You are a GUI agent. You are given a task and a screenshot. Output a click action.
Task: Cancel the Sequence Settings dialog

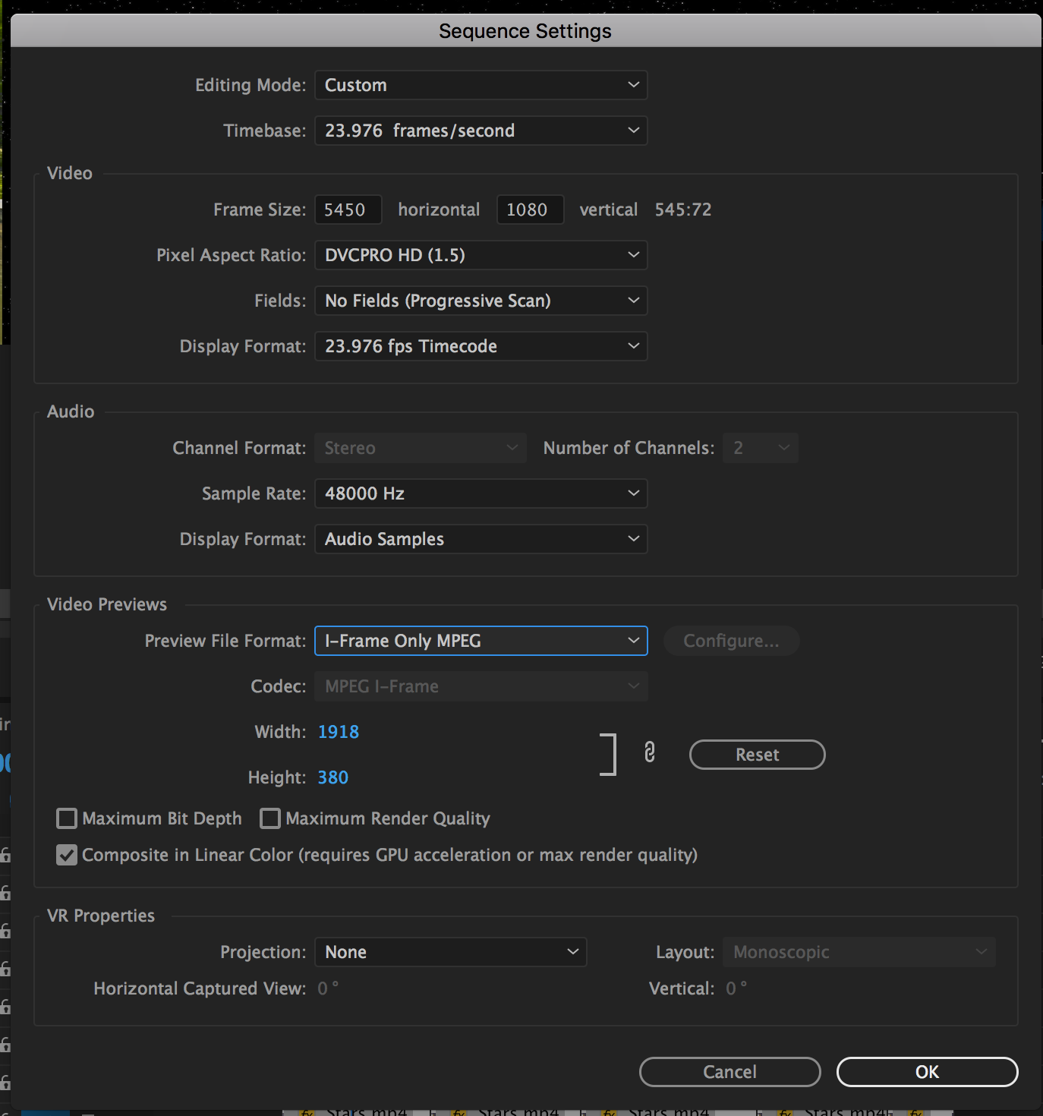729,1072
